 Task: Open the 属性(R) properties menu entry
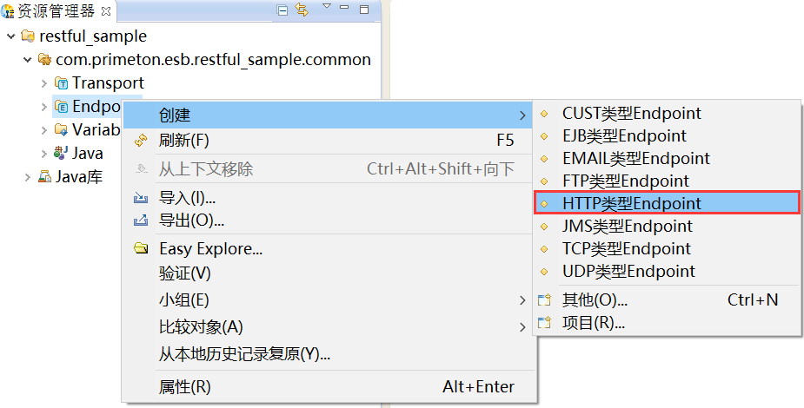point(184,386)
